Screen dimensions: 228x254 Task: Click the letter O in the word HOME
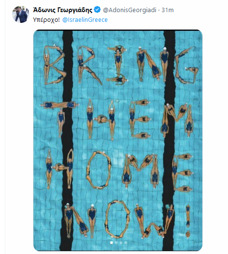pyautogui.click(x=99, y=170)
